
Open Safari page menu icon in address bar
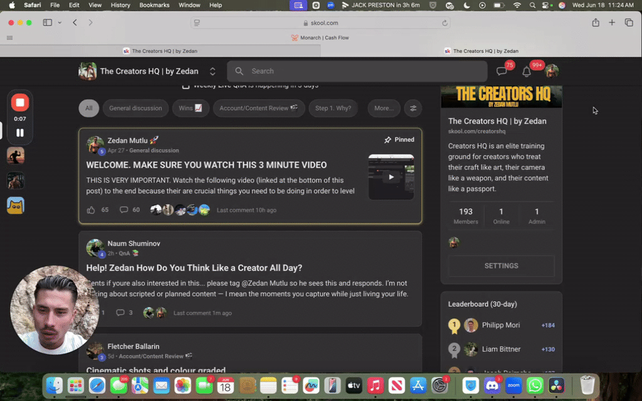197,23
